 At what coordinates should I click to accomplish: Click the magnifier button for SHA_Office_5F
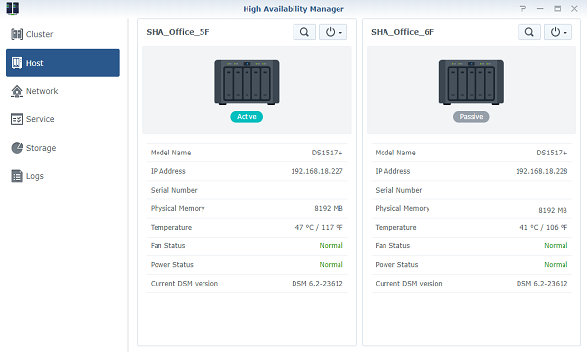pyautogui.click(x=304, y=32)
